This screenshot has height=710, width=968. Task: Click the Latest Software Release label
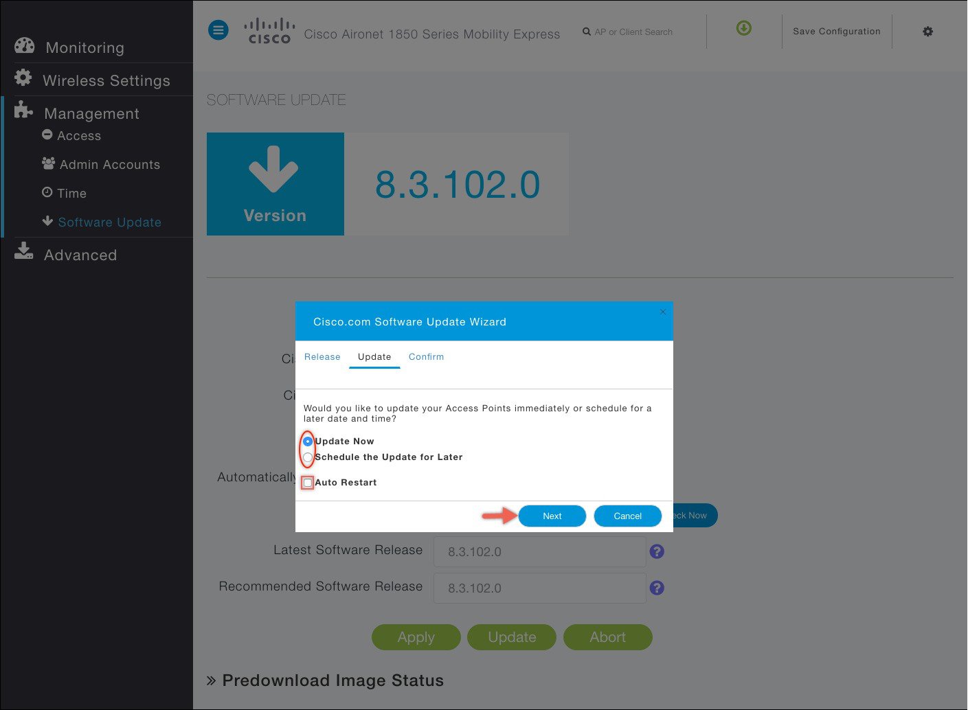(348, 550)
